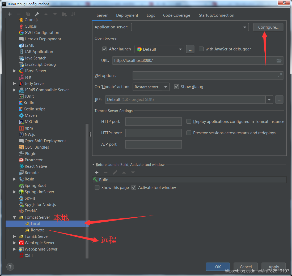Click into the HTTP port field
Image resolution: width=292 pixels, height=276 pixels.
[x=154, y=122]
